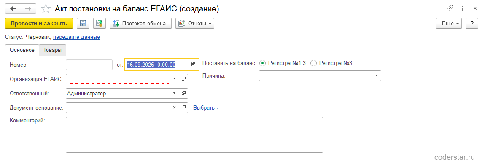Add form to favorites with star icon
The image size is (485, 167).
tap(46, 9)
